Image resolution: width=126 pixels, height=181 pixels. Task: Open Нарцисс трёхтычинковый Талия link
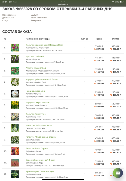(x=42, y=79)
